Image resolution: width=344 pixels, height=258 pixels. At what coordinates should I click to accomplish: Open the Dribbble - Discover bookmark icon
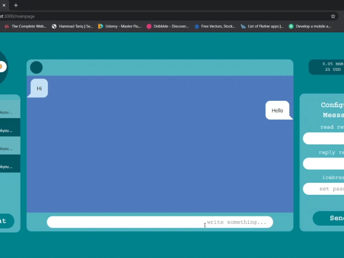(168, 26)
